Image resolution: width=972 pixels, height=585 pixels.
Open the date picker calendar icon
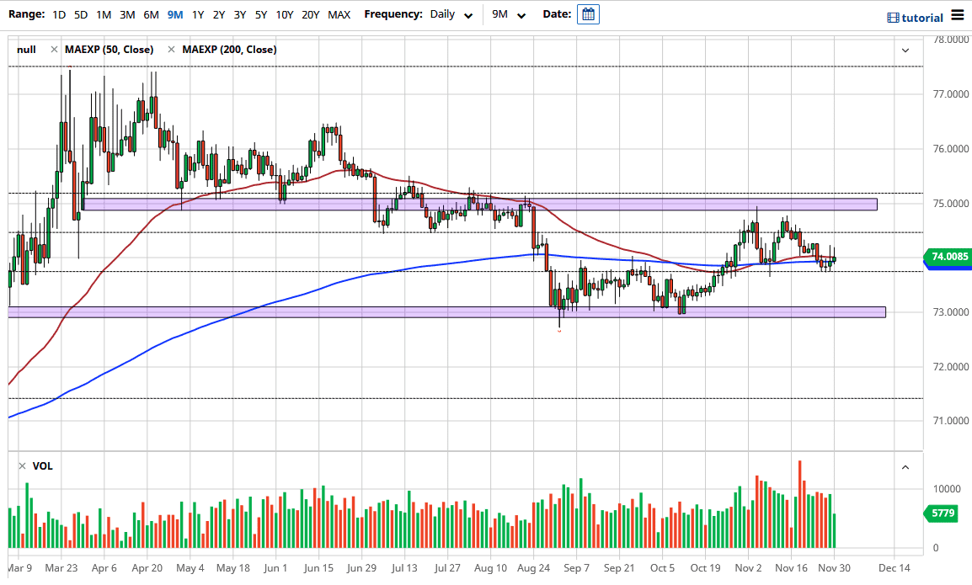click(x=588, y=14)
